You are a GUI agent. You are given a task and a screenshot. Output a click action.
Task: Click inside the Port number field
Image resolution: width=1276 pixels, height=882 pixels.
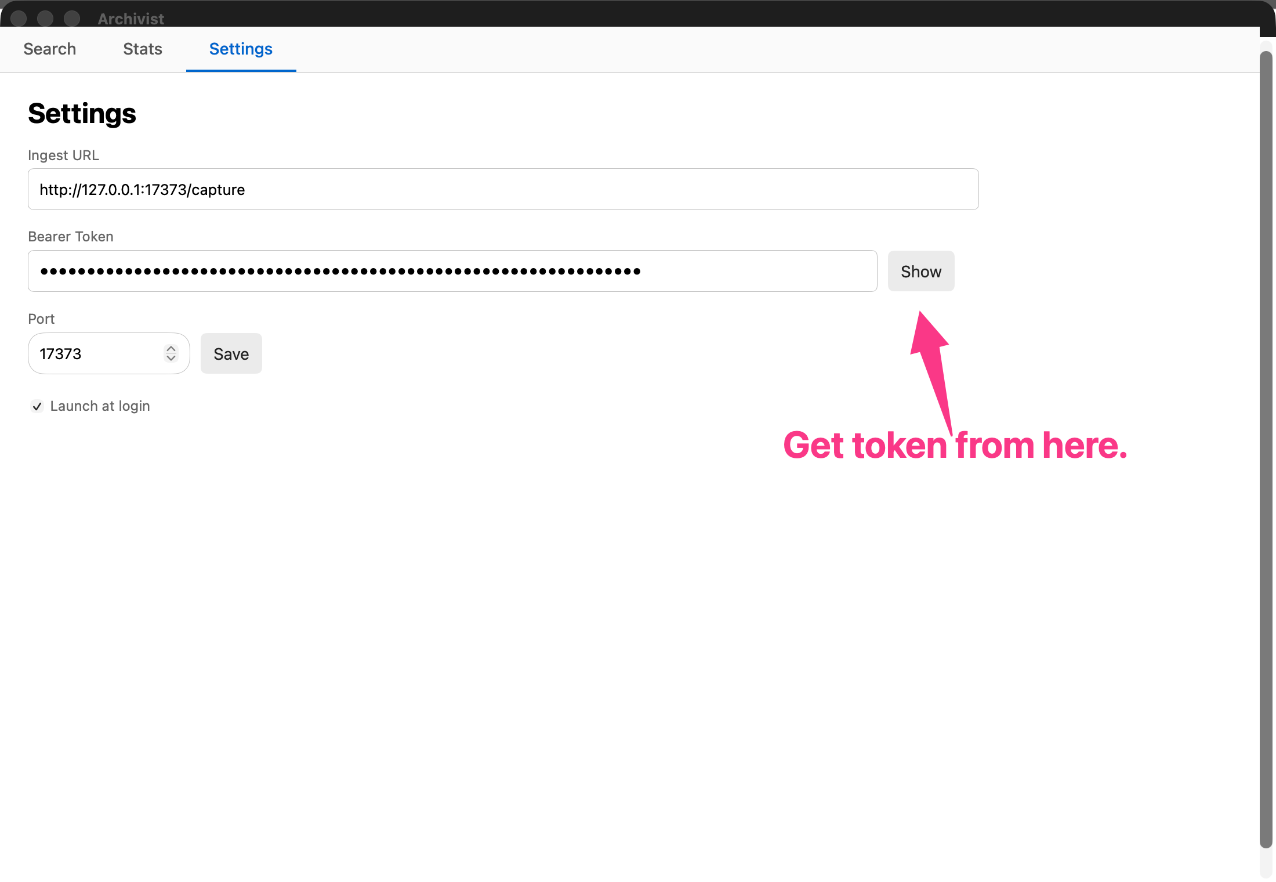(x=96, y=354)
